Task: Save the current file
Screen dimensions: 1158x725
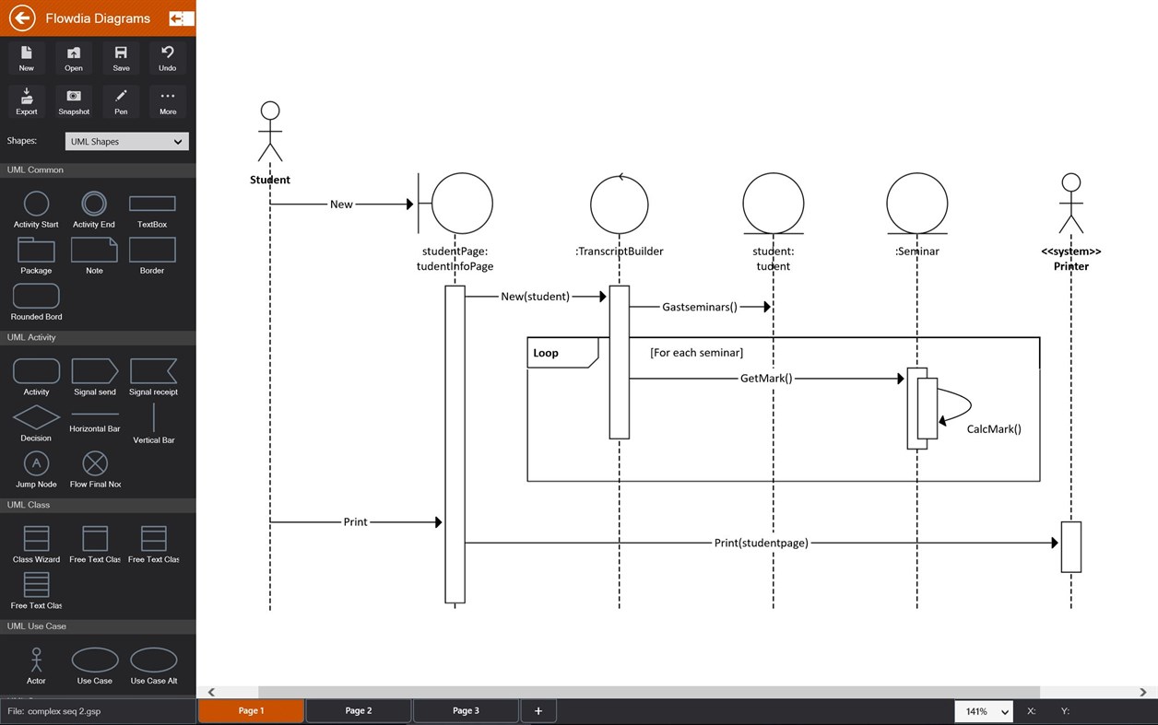Action: point(120,56)
